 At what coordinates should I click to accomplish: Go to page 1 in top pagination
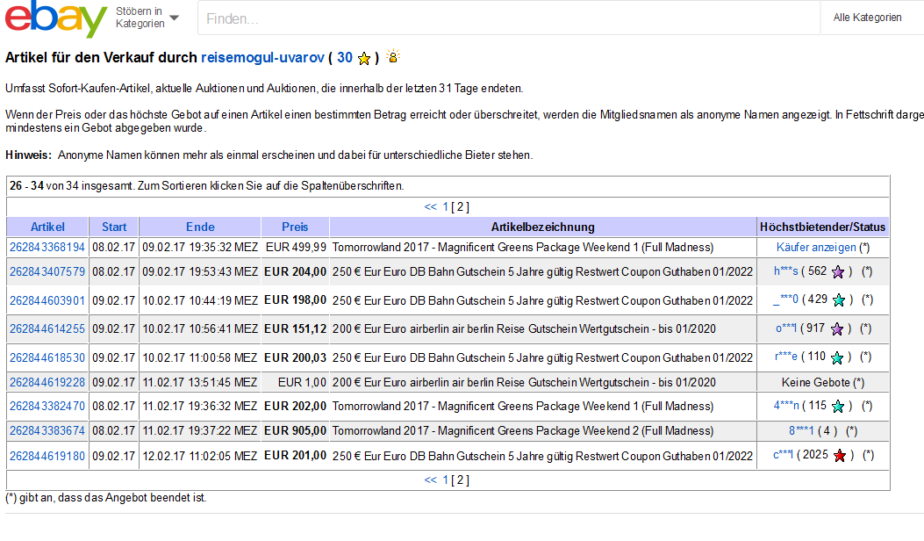point(445,207)
